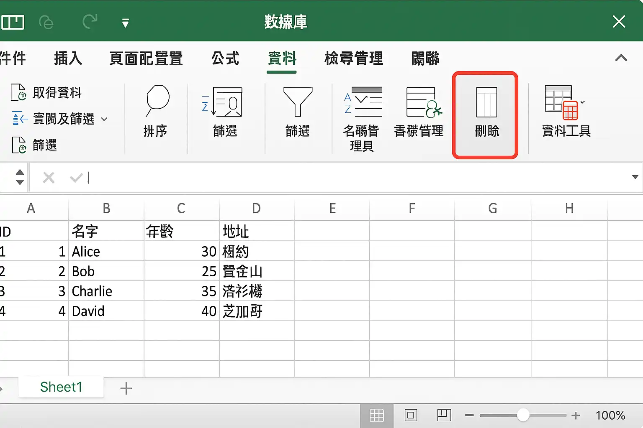
Task: Add a new sheet with plus button
Action: click(x=126, y=388)
